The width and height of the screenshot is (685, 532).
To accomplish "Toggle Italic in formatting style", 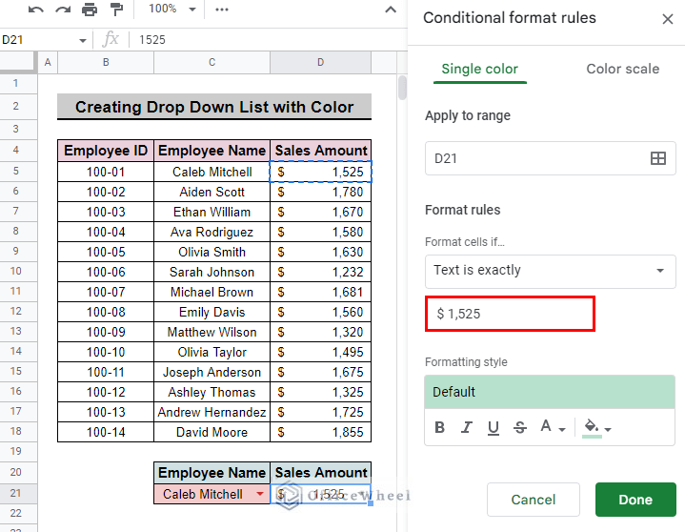I will pos(467,427).
